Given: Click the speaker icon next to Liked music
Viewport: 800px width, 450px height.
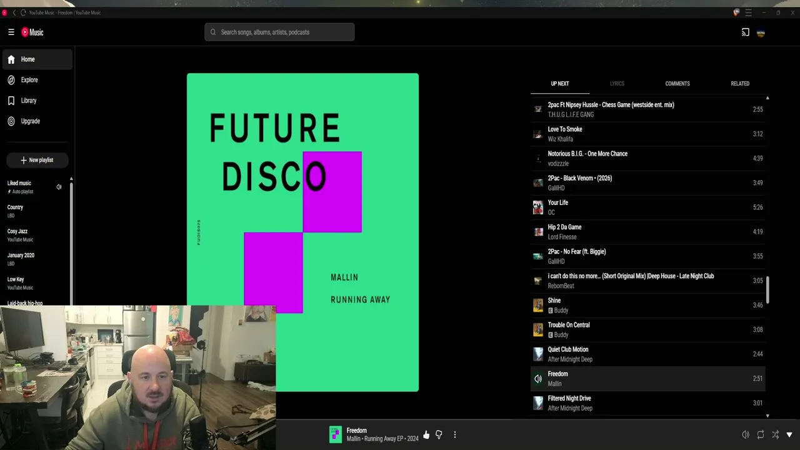Looking at the screenshot, I should (59, 187).
